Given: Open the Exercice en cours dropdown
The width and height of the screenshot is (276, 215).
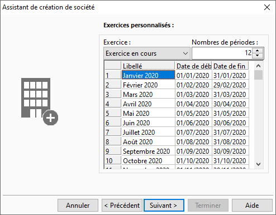Looking at the screenshot, I should pyautogui.click(x=147, y=53).
